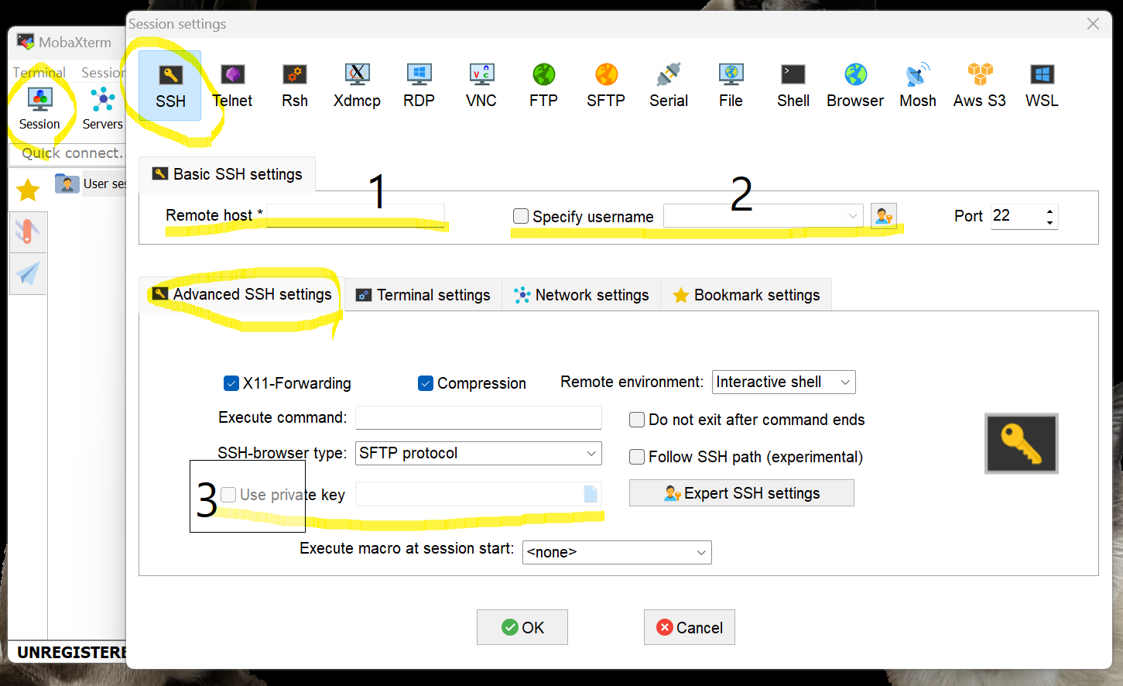Click the star favorites icon in MobaXterm sidebar
This screenshot has height=686, width=1123.
(x=28, y=190)
